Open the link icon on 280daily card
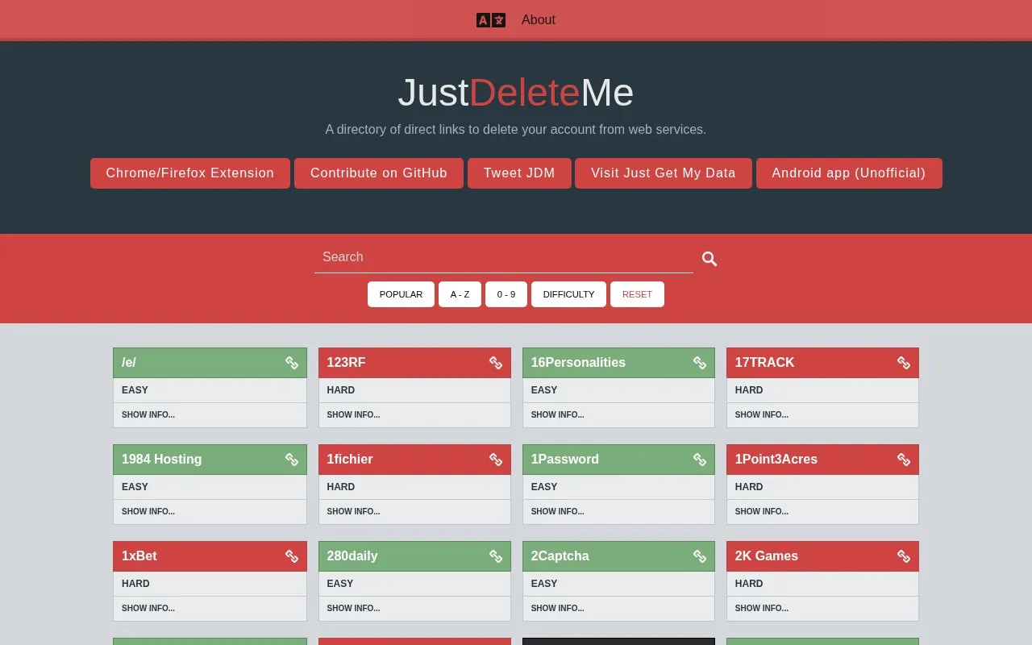1032x645 pixels. coord(496,556)
